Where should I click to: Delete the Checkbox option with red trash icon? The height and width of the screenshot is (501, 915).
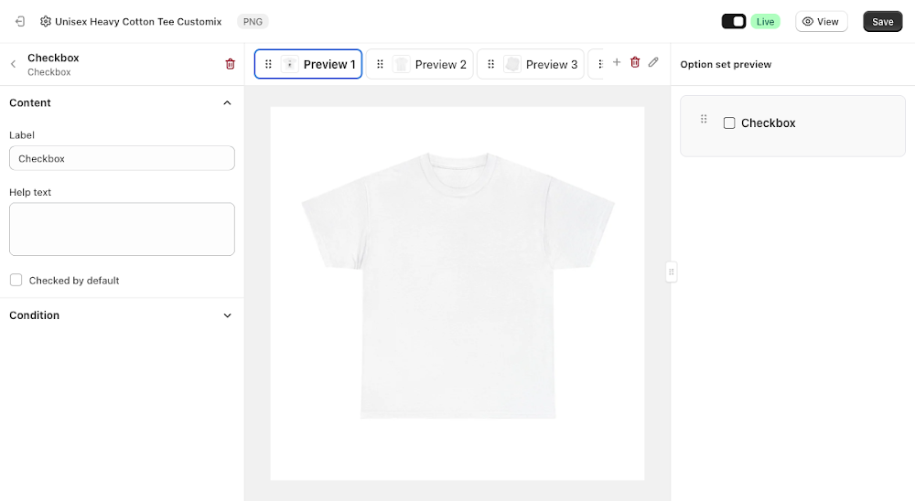coord(230,64)
